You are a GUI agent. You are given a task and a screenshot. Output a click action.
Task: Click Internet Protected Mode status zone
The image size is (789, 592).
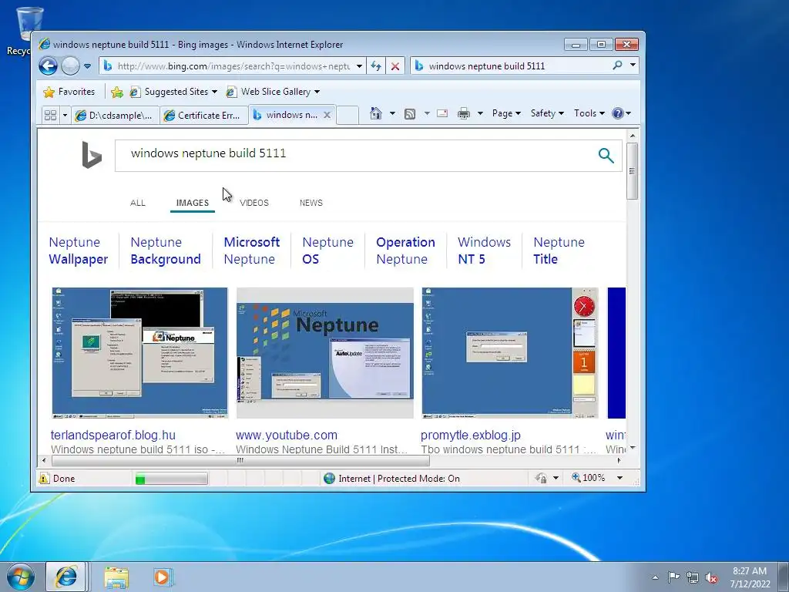pyautogui.click(x=392, y=478)
